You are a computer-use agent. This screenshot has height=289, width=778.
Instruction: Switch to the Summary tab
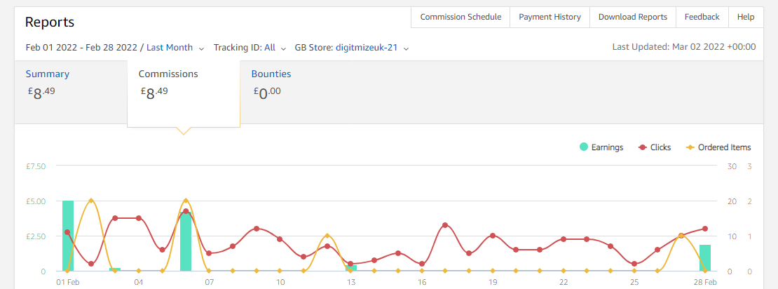[48, 74]
